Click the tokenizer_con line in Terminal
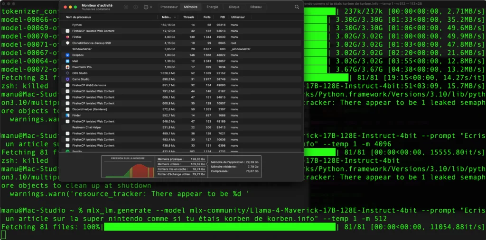This screenshot has height=240, width=486. pos(30,12)
